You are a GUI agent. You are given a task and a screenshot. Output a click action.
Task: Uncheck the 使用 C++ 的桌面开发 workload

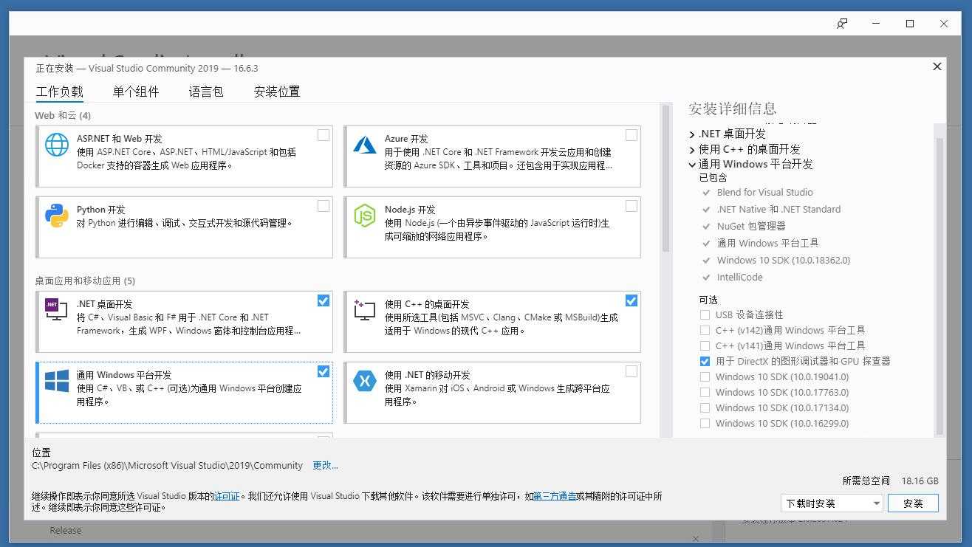[631, 300]
